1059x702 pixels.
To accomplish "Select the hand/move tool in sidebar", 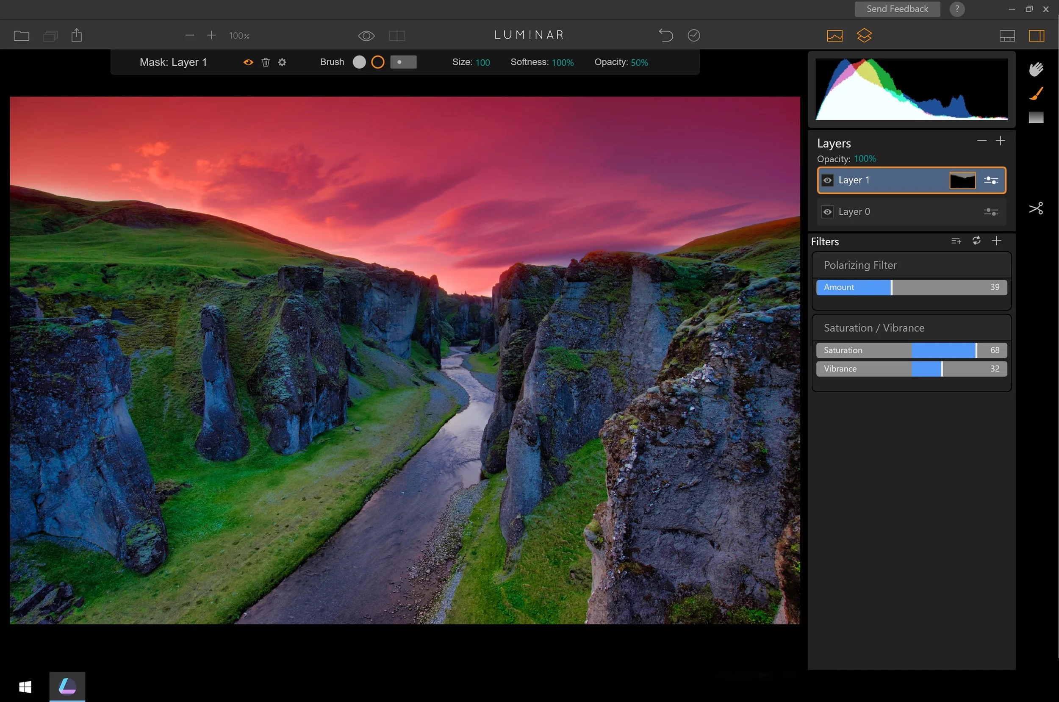I will click(x=1036, y=69).
